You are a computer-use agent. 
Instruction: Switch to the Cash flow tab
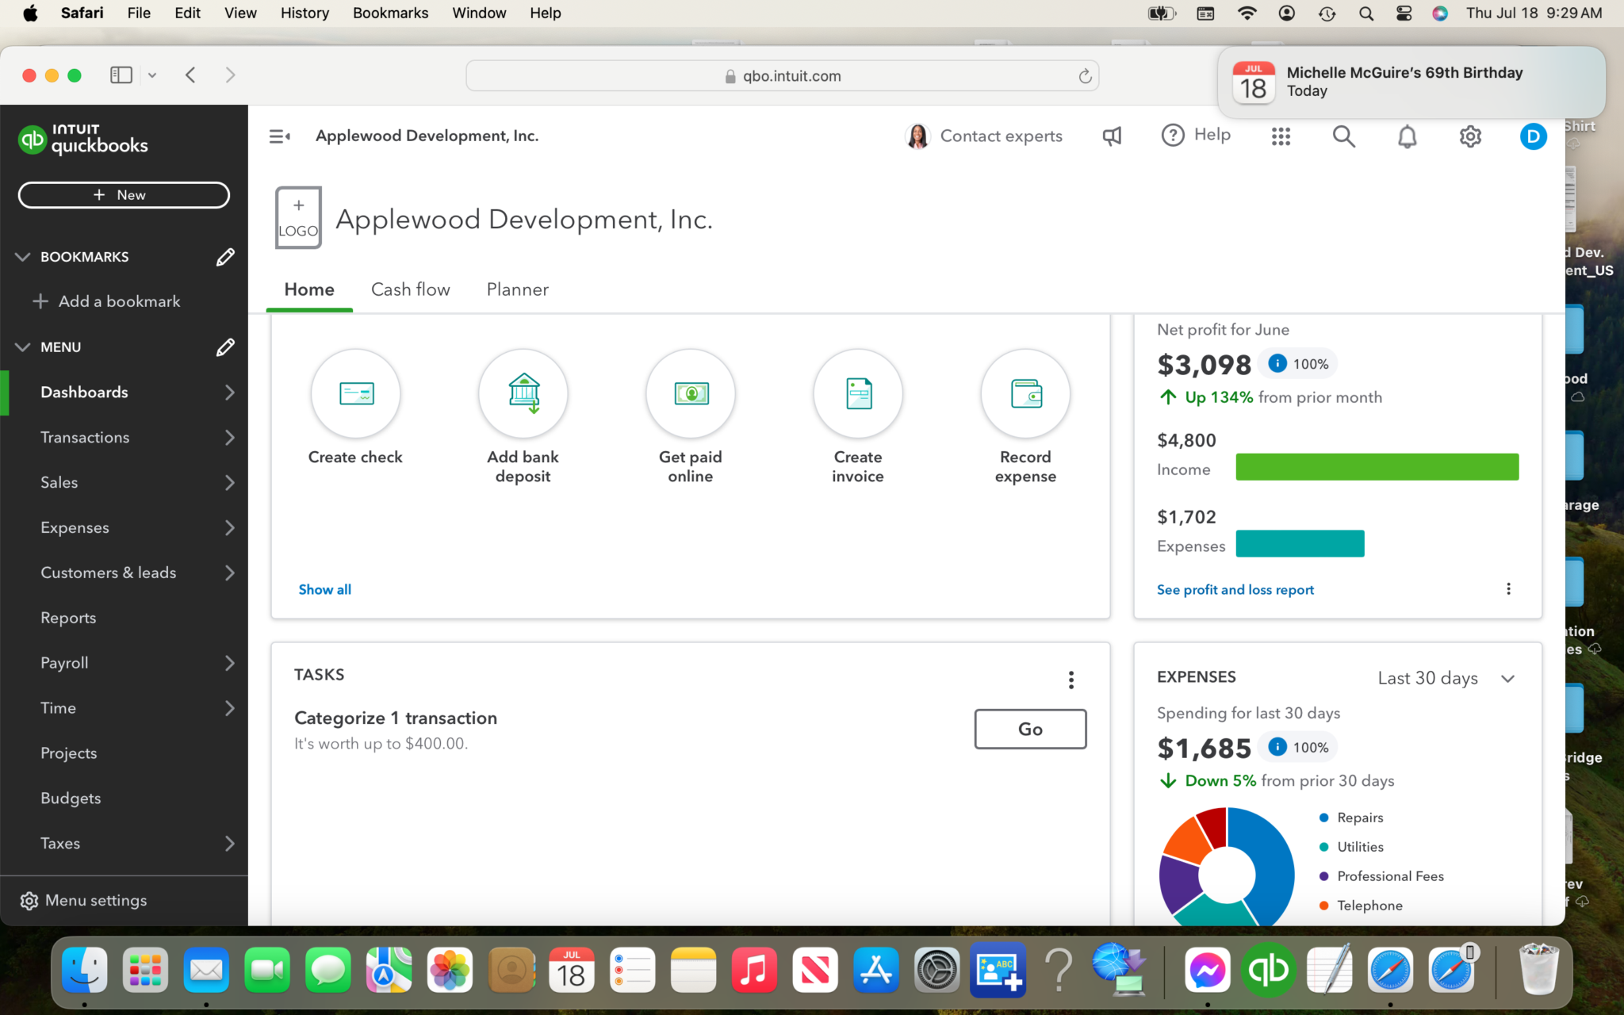click(410, 289)
